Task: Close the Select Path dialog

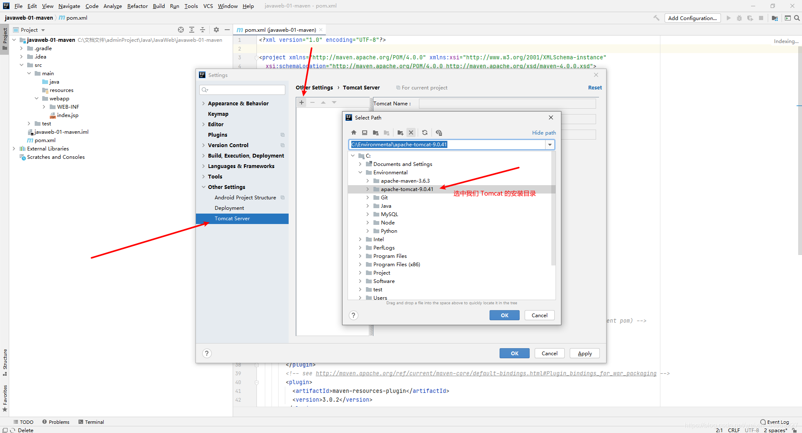Action: tap(551, 117)
